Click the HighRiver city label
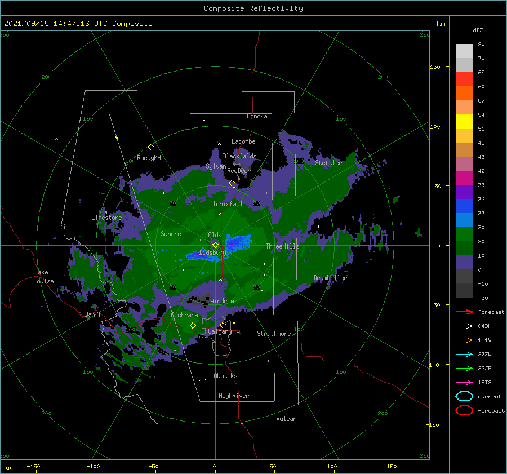The height and width of the screenshot is (474, 507). point(234,396)
